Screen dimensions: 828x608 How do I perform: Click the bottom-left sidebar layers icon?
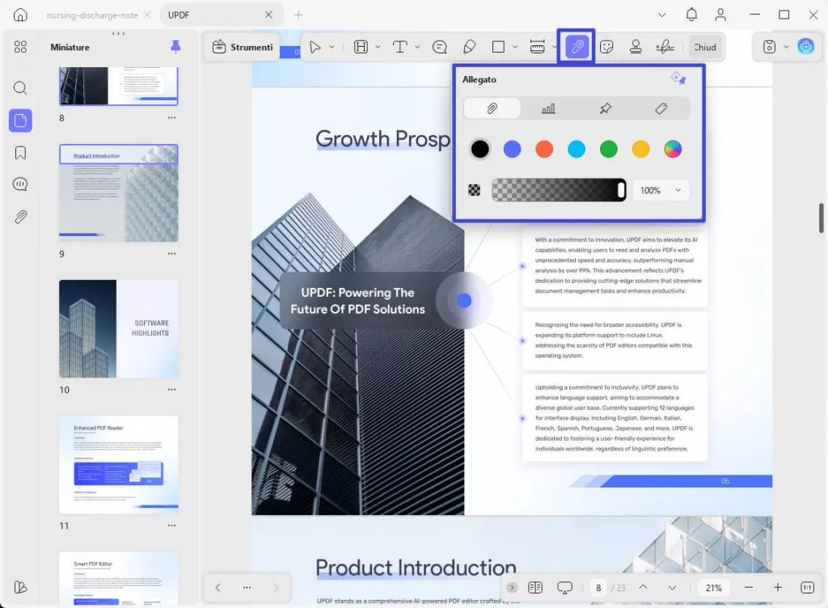click(x=20, y=587)
